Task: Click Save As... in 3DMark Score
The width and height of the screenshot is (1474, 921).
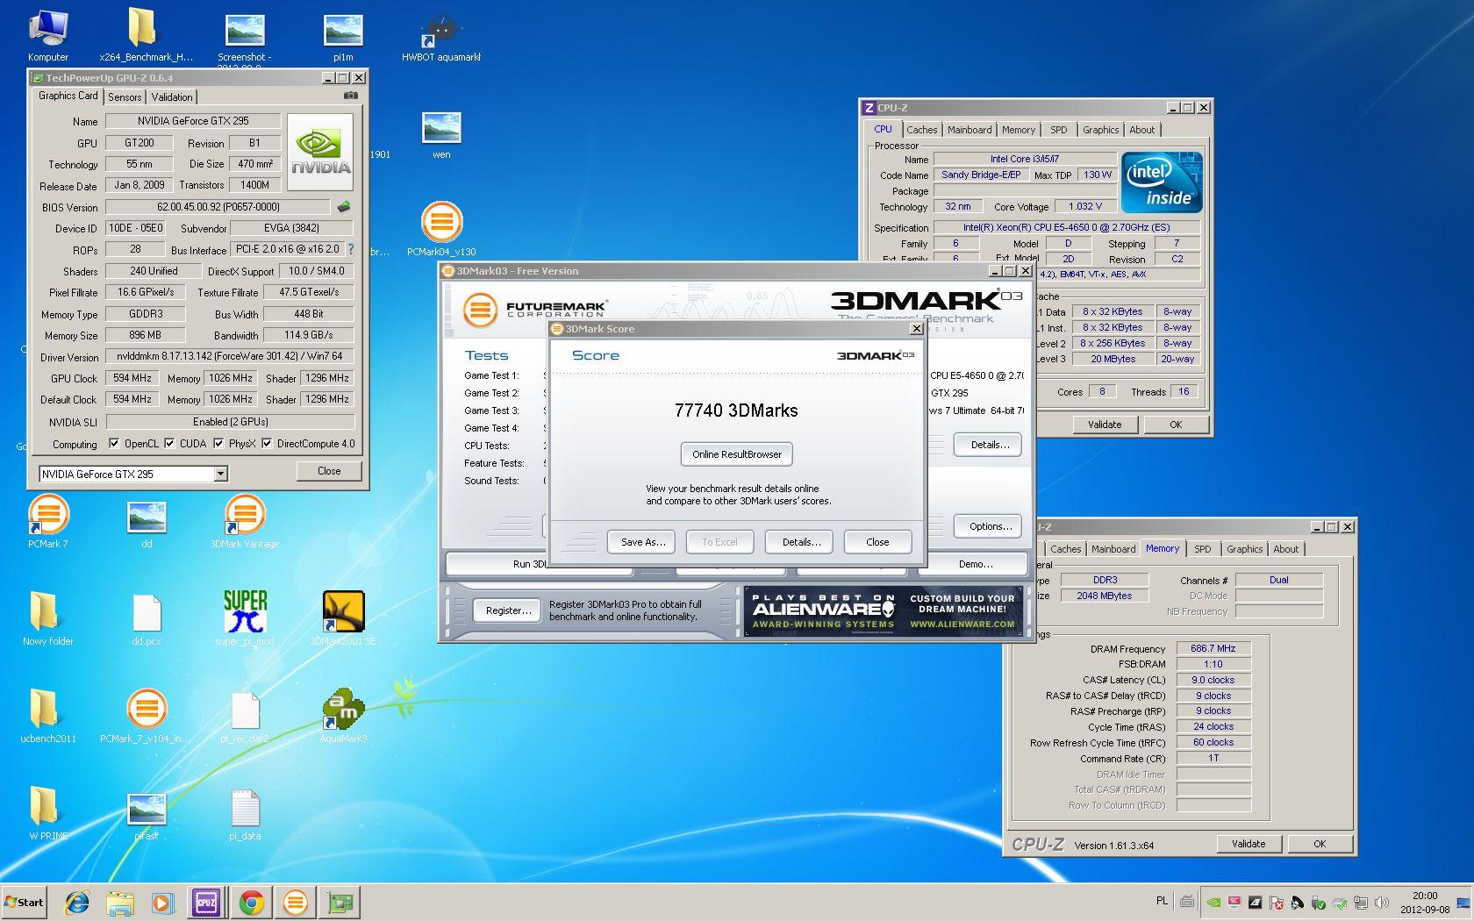Action: (641, 542)
